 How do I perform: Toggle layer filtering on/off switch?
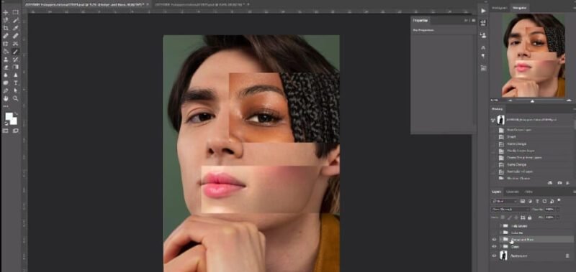pos(559,200)
